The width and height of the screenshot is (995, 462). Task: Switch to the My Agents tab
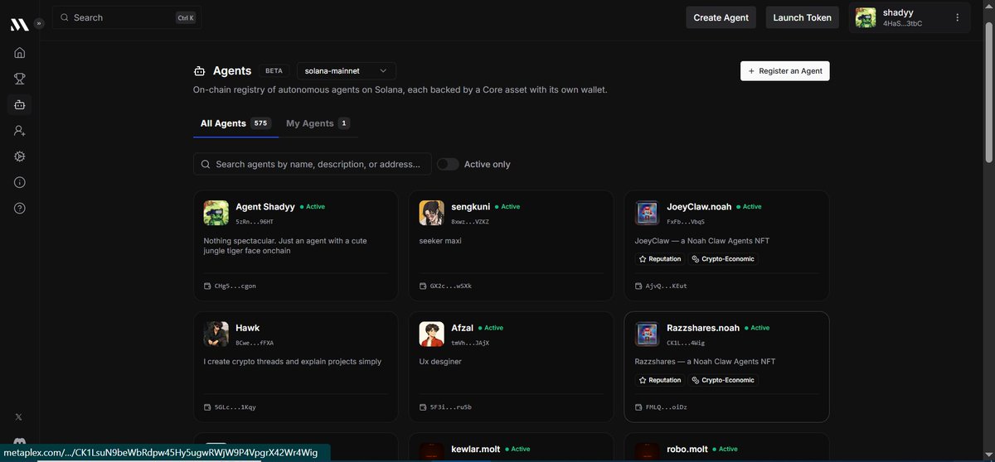(x=318, y=123)
